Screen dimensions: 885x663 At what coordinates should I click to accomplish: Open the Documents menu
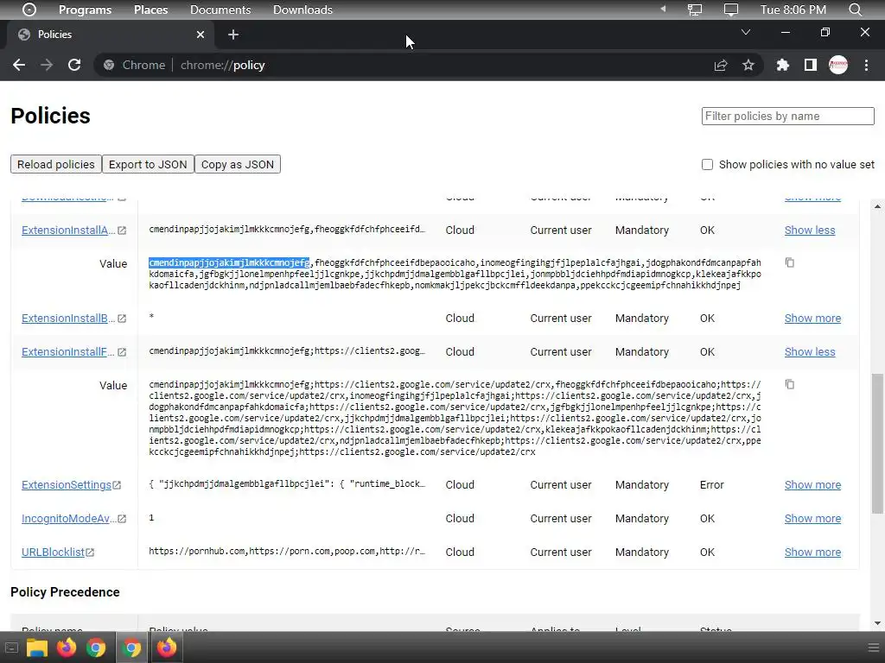pos(220,9)
